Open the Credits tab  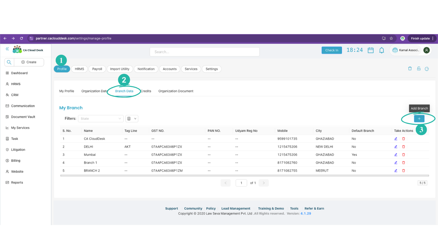146,91
